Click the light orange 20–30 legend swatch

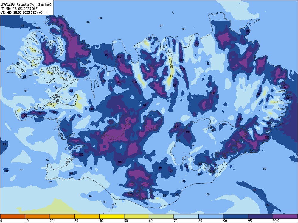pyautogui.click(x=62, y=216)
